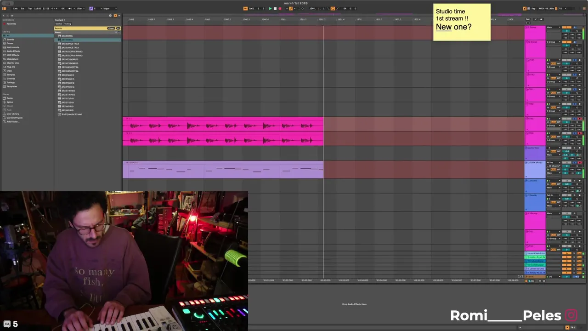Solo the 11 Audio track
The width and height of the screenshot is (588, 331).
pyautogui.click(x=574, y=181)
